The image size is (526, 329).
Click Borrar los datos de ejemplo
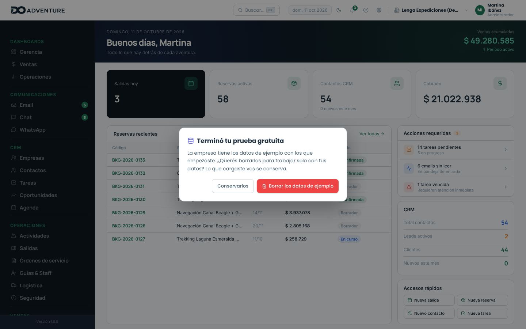(x=298, y=186)
